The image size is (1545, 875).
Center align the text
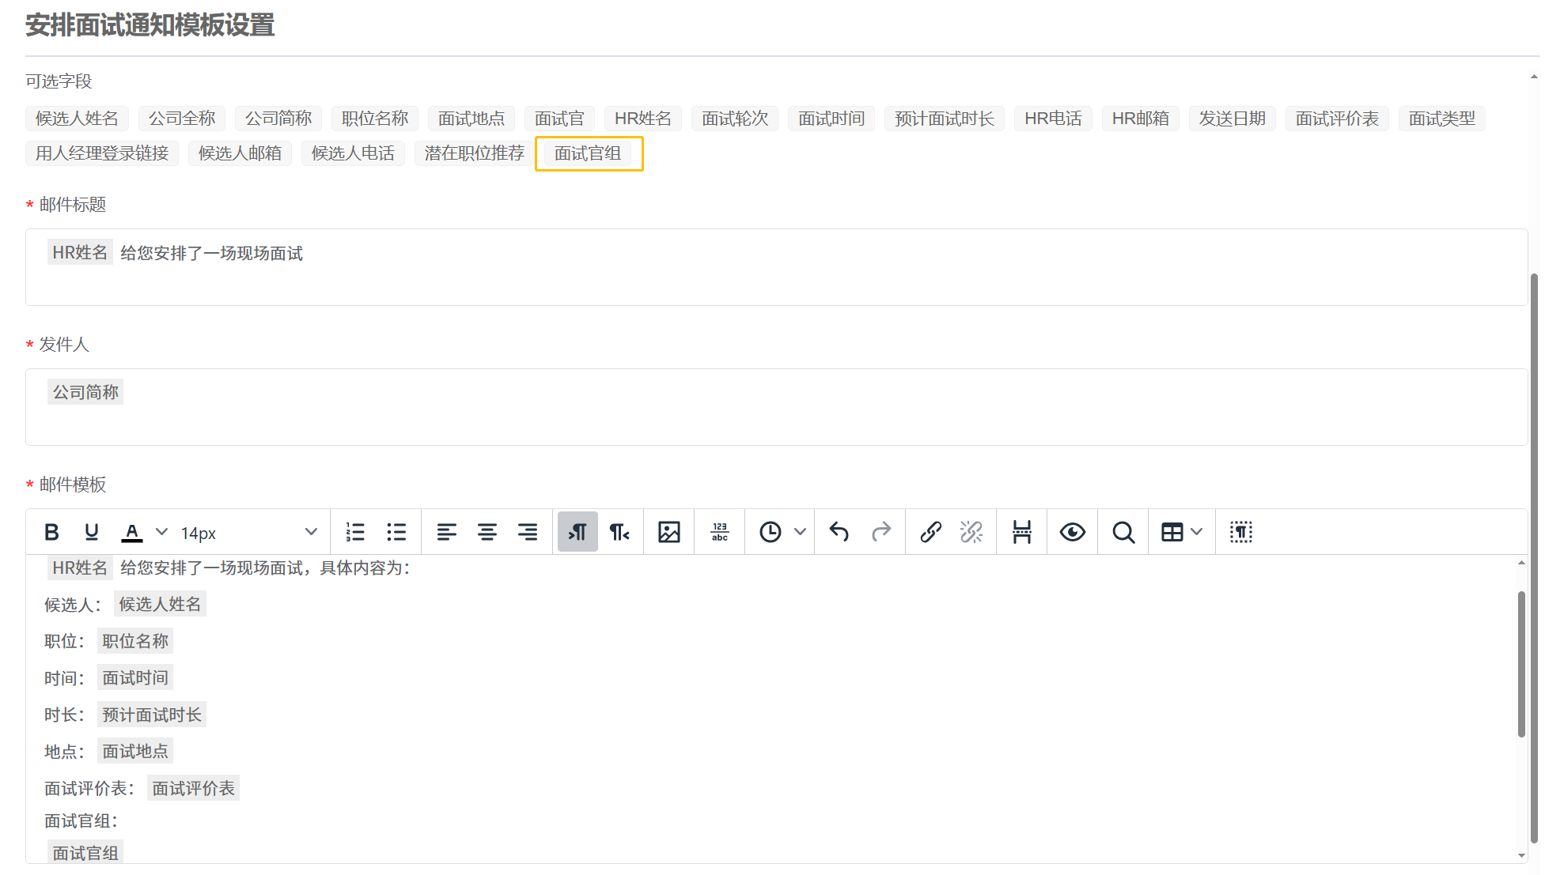click(487, 532)
